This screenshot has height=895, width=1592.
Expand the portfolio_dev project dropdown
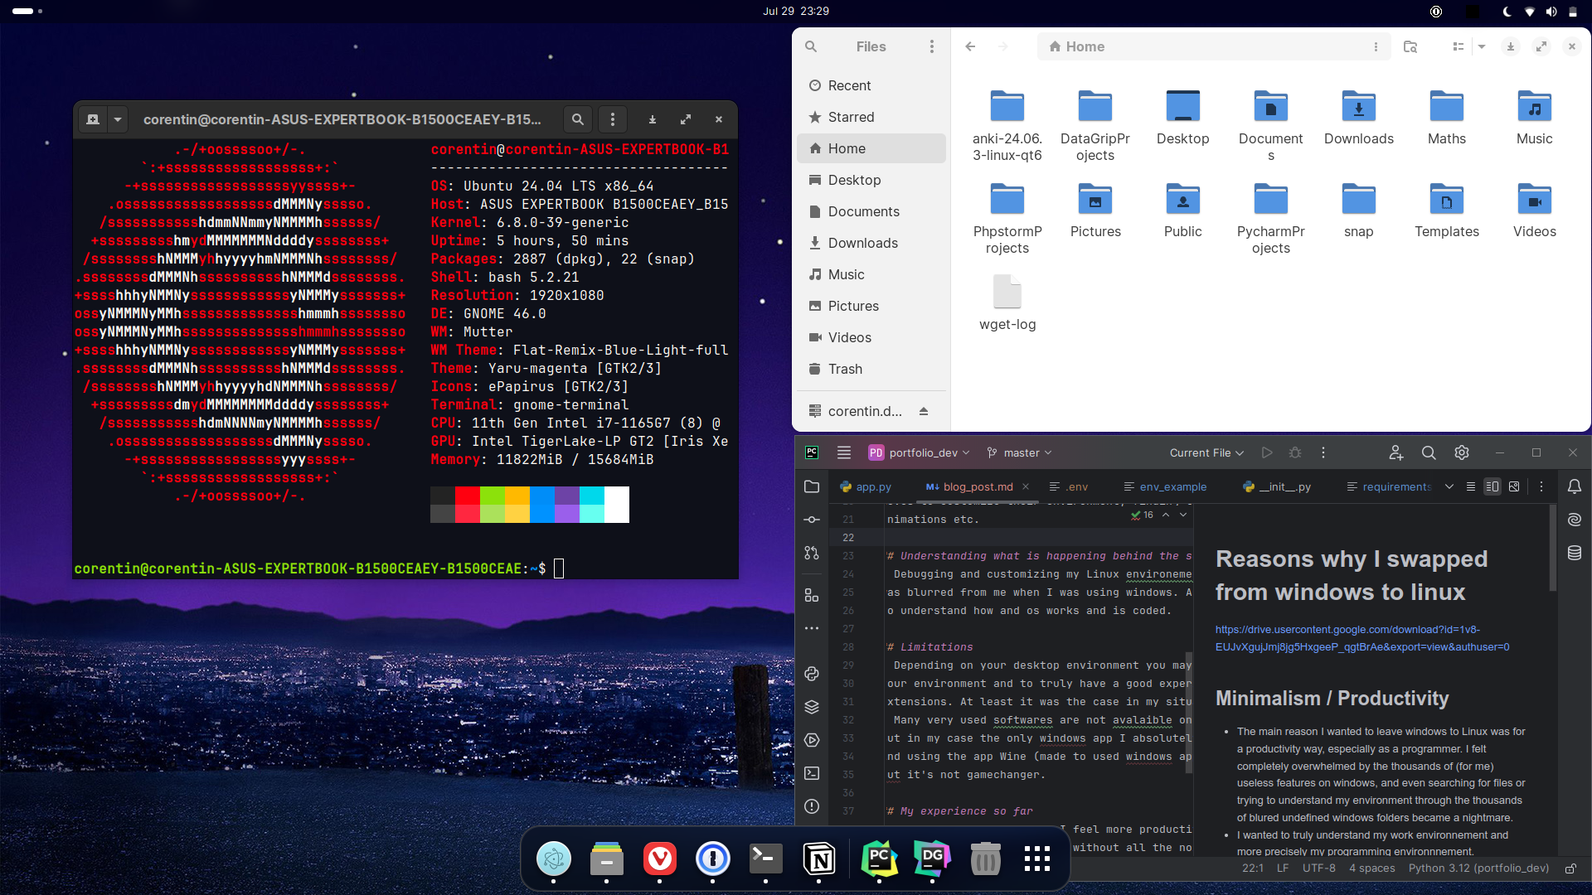pyautogui.click(x=919, y=452)
